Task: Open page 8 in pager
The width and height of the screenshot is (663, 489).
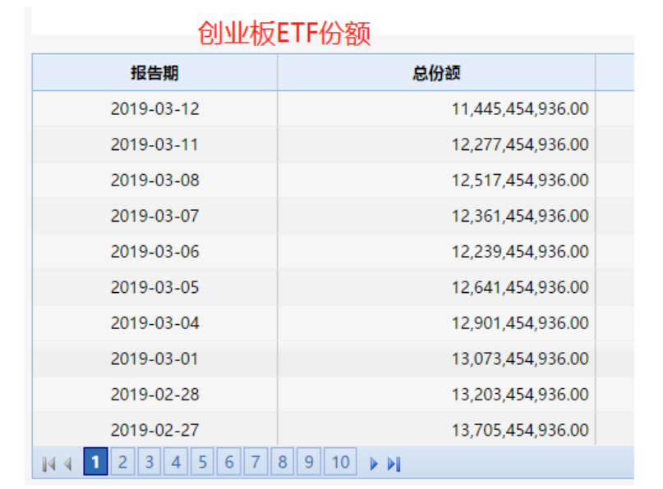Action: point(282,463)
